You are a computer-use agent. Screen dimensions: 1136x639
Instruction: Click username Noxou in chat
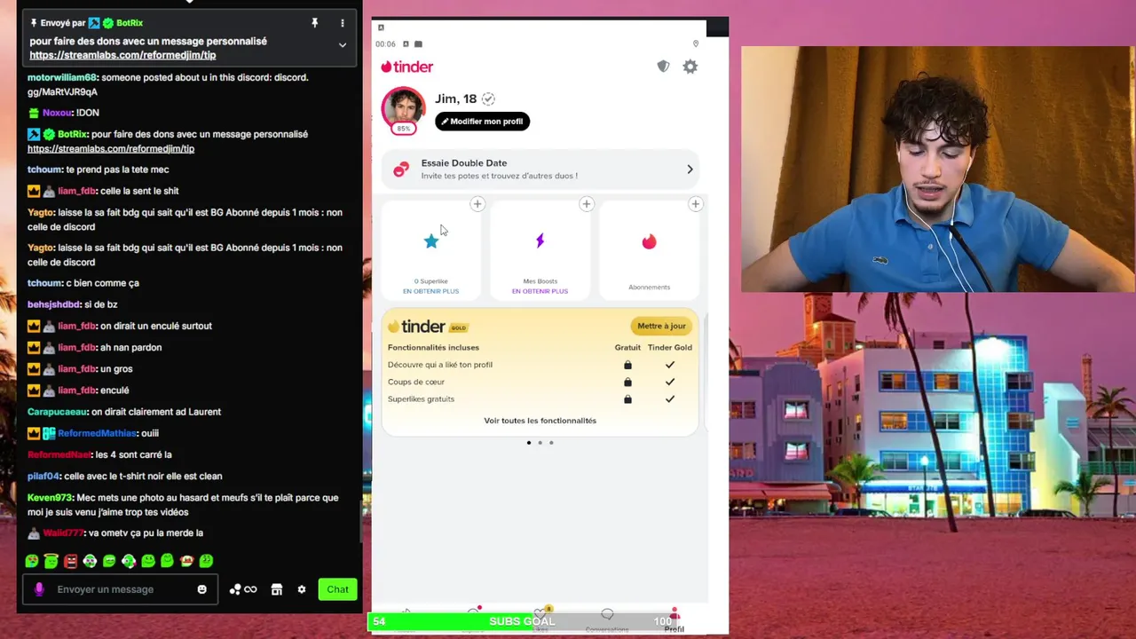pyautogui.click(x=57, y=113)
